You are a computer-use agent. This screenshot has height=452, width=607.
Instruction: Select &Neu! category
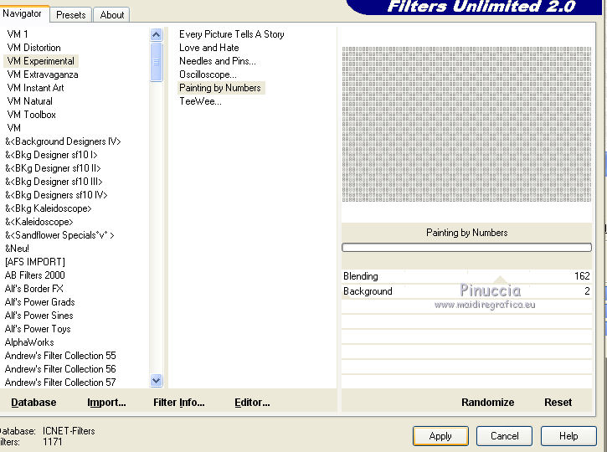coord(17,249)
